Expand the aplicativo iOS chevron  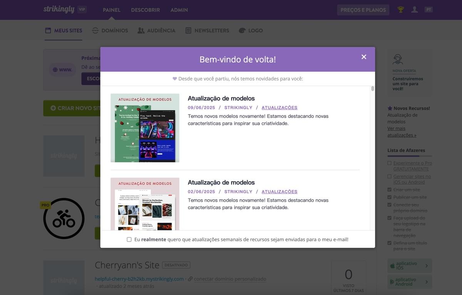pos(427,266)
